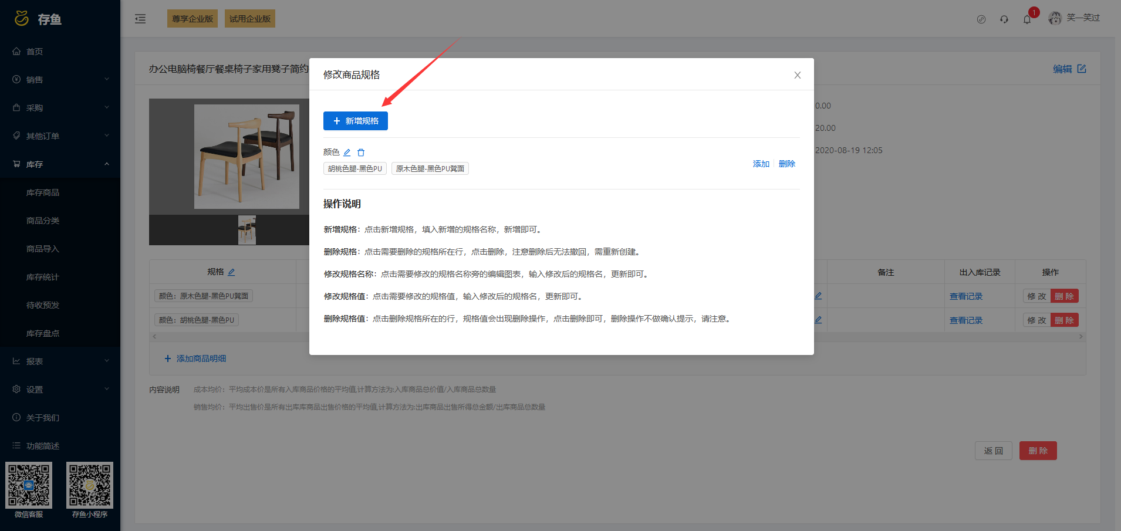
Task: Expand the 采购 sidebar menu
Action: point(60,108)
